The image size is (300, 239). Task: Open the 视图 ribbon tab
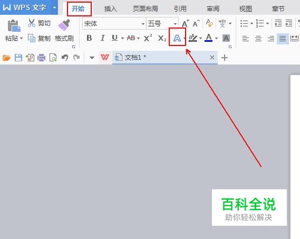pos(246,8)
